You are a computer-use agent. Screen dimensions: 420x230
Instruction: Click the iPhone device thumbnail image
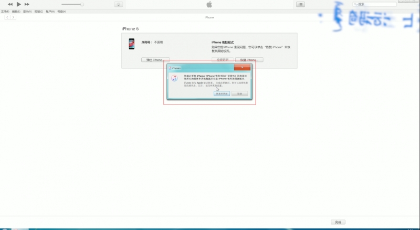pyautogui.click(x=132, y=44)
